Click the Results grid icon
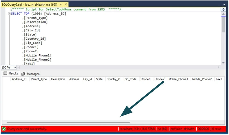This screenshot has width=229, height=135. tap(5, 73)
